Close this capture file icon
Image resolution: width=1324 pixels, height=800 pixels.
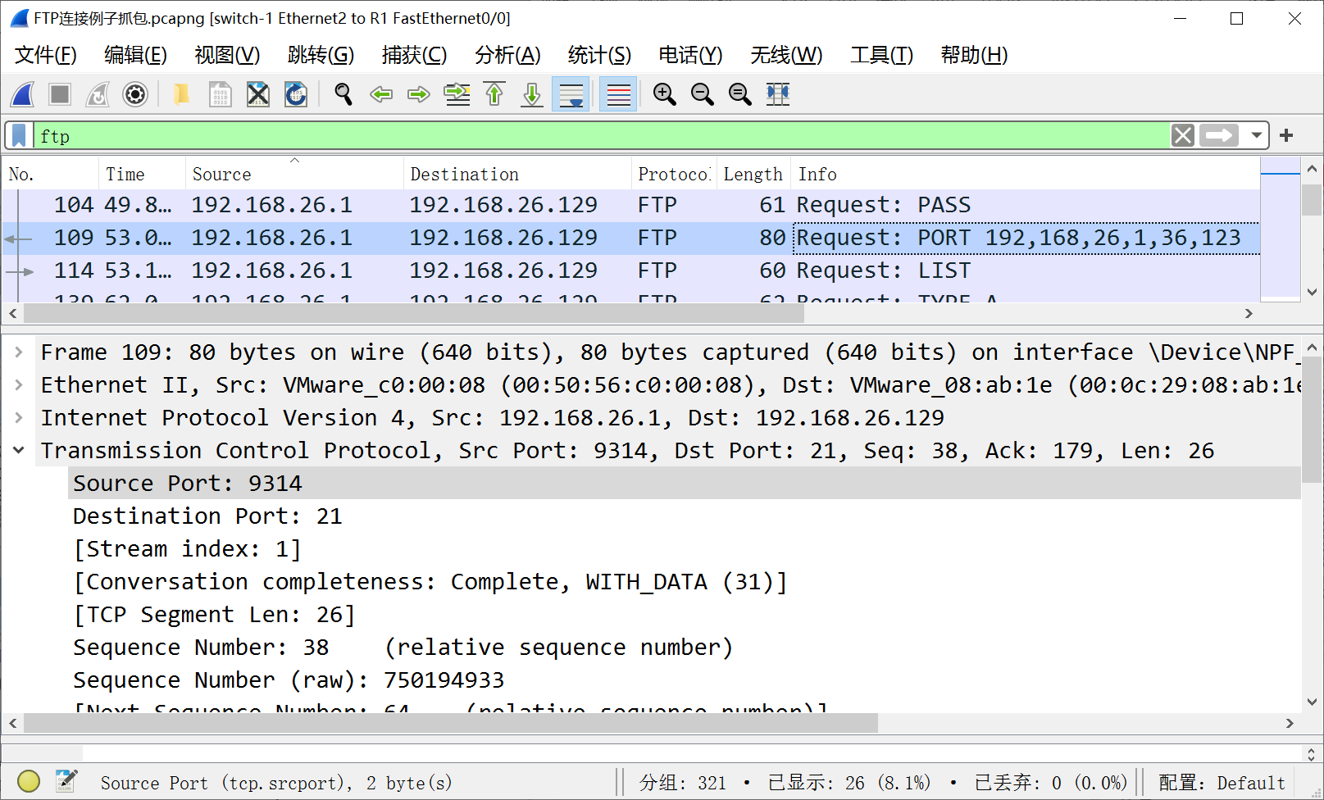[257, 94]
